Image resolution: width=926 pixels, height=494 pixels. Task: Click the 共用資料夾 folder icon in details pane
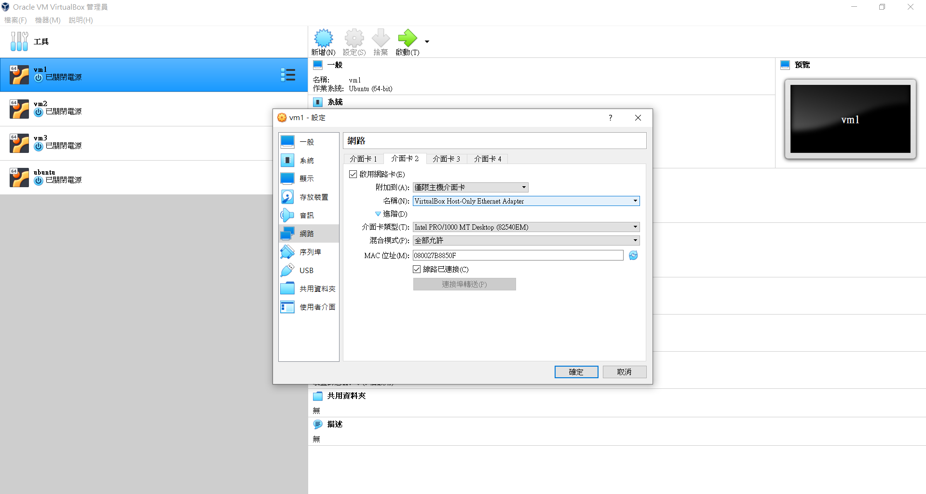(318, 396)
